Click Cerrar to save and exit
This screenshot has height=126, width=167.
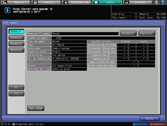click(150, 119)
